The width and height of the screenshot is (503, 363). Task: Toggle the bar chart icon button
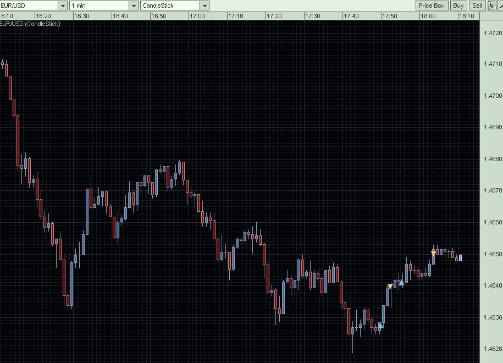click(x=493, y=5)
